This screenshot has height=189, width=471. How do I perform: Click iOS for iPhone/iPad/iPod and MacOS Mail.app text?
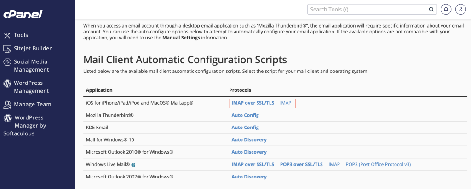[x=140, y=103]
